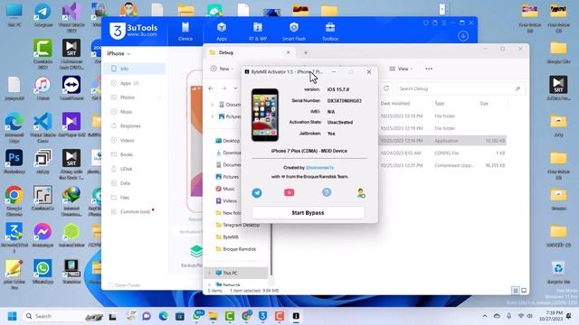This screenshot has width=579, height=325.
Task: Click the Search Debug field
Action: pos(460,88)
